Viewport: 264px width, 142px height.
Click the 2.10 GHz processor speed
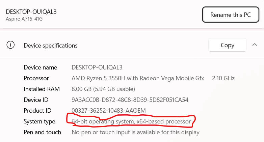(x=223, y=78)
